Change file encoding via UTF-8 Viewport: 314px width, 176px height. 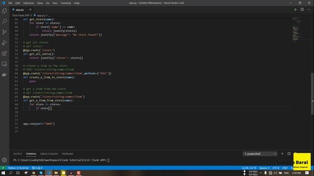pos(276,168)
